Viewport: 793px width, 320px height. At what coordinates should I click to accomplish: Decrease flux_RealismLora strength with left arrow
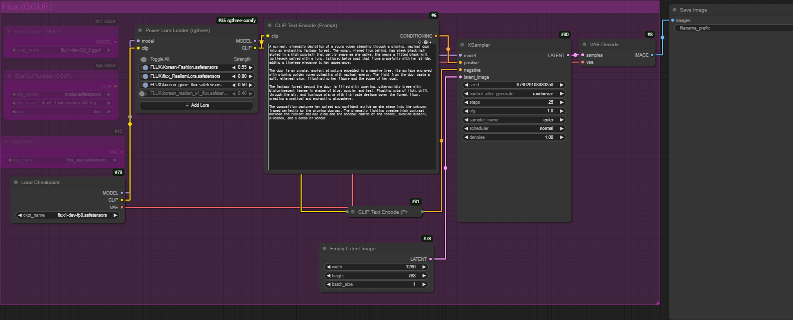pyautogui.click(x=234, y=76)
